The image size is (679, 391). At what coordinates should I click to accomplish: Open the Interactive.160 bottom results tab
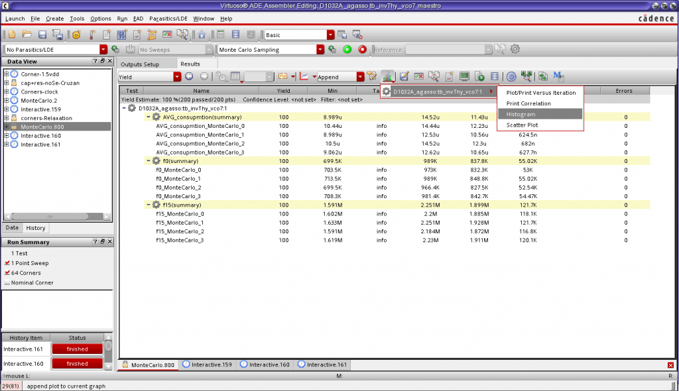pos(265,364)
